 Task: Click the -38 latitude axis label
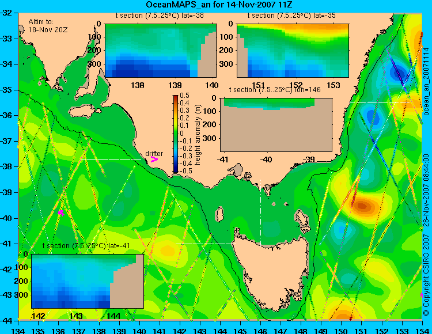pos(6,166)
